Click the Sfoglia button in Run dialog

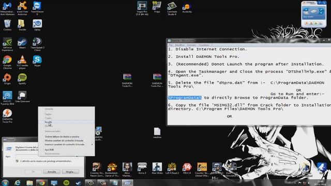point(70,172)
